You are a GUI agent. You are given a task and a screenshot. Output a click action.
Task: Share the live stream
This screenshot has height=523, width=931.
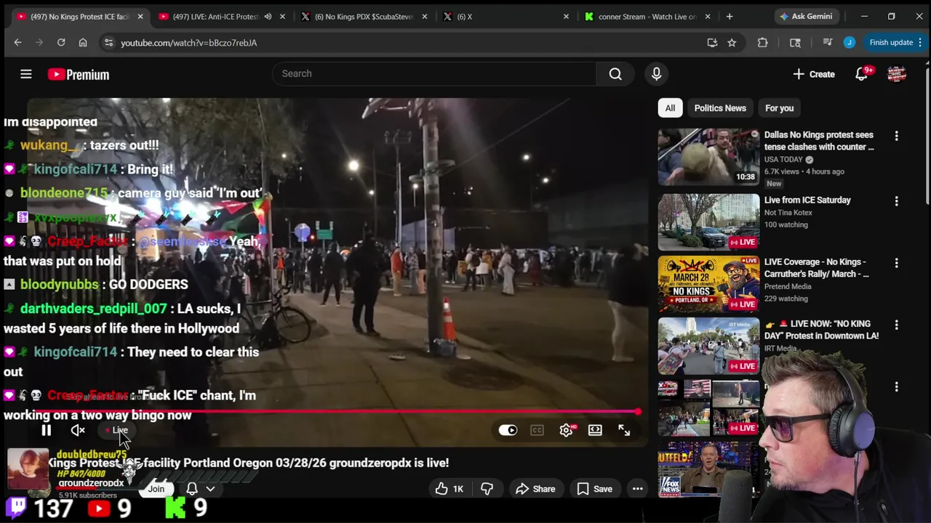tap(535, 489)
